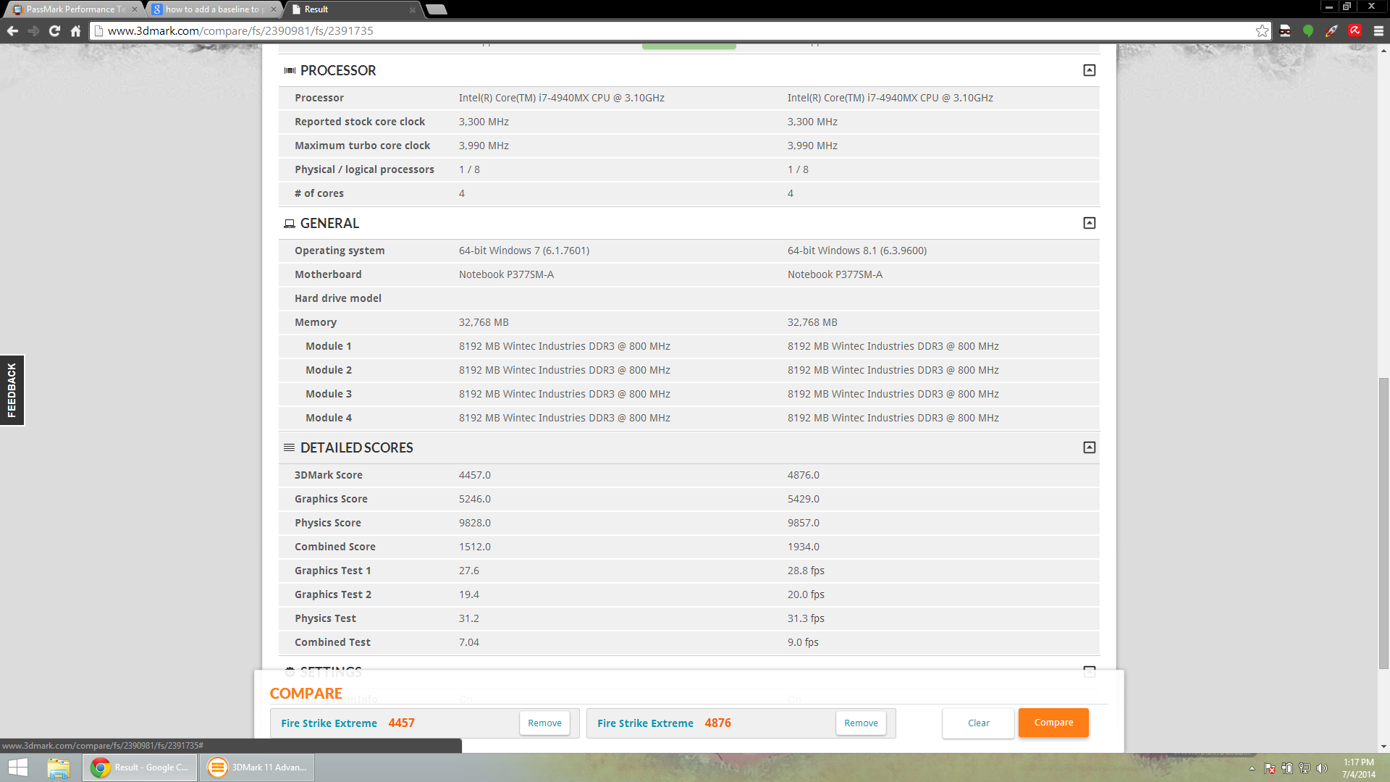The height and width of the screenshot is (782, 1390).
Task: Click the red extension icon
Action: click(1355, 30)
